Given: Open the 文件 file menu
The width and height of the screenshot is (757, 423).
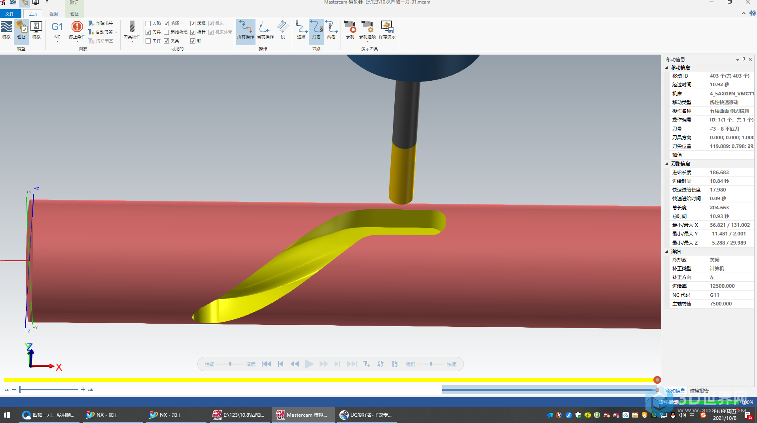Looking at the screenshot, I should point(10,14).
